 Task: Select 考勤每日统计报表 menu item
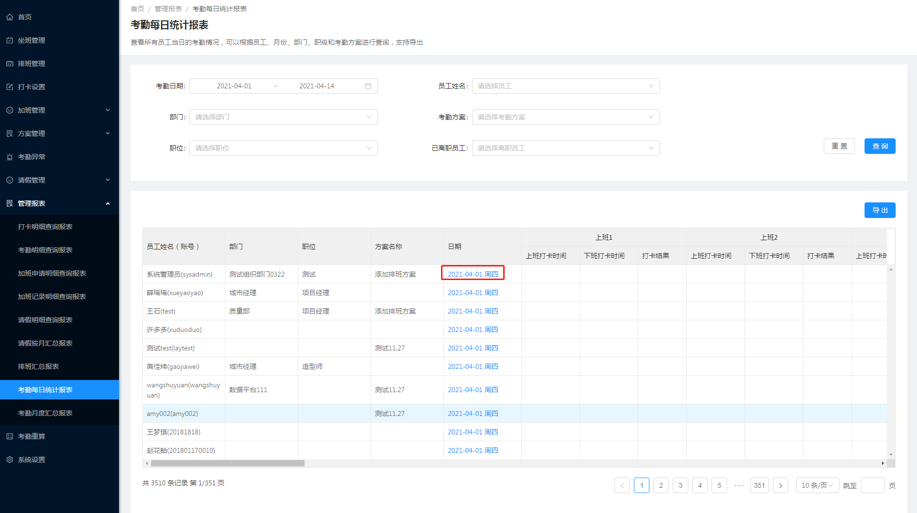coord(59,390)
